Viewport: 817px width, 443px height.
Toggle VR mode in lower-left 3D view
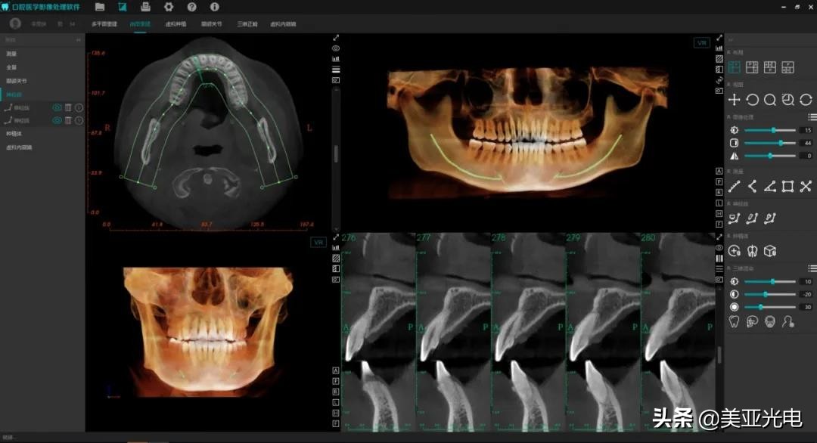[x=318, y=242]
